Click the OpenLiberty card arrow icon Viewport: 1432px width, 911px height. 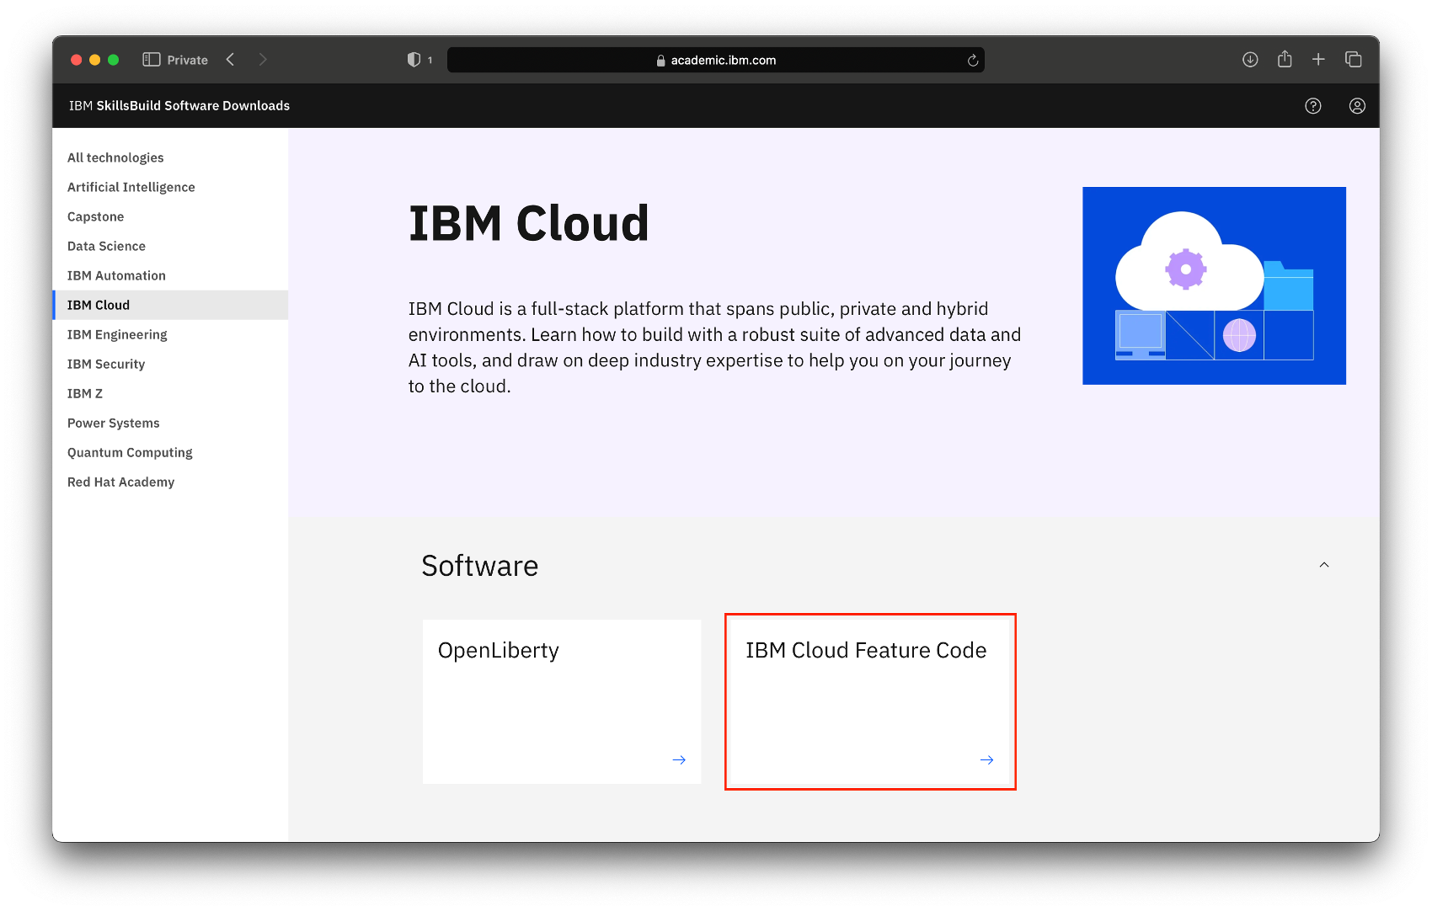[x=679, y=760]
